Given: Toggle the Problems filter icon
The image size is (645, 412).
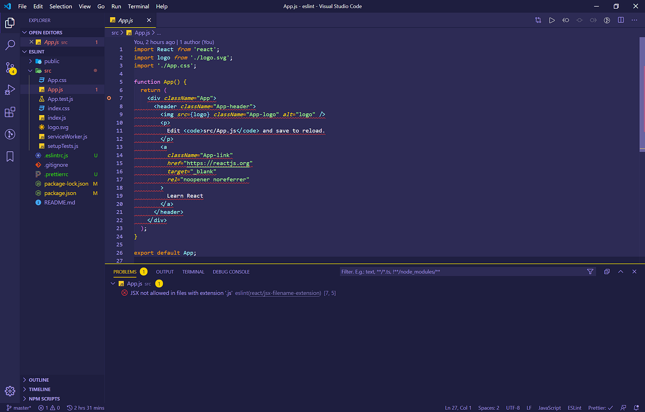Looking at the screenshot, I should (590, 271).
